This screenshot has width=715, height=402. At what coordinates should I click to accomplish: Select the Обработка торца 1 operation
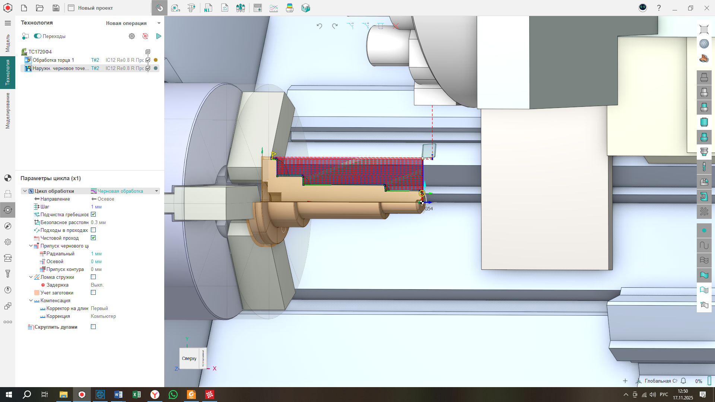tap(53, 60)
